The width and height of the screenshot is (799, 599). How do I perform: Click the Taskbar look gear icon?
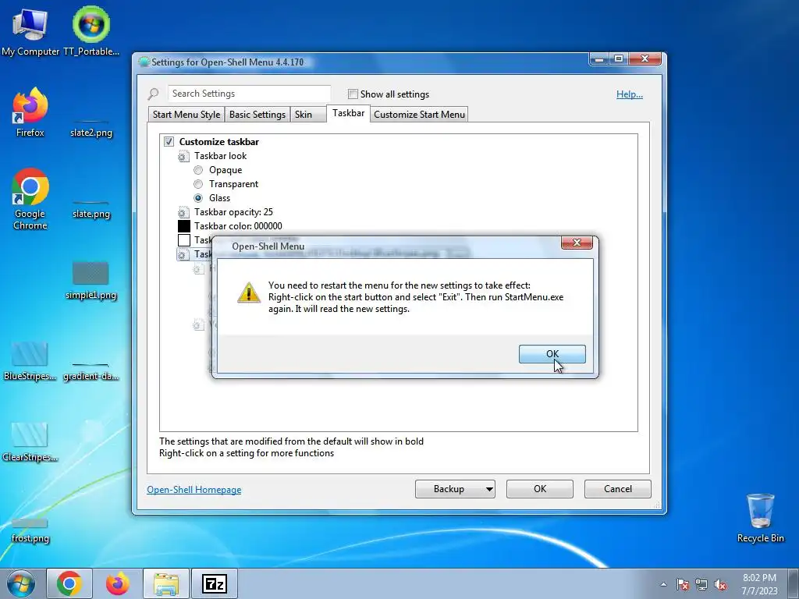pos(183,156)
